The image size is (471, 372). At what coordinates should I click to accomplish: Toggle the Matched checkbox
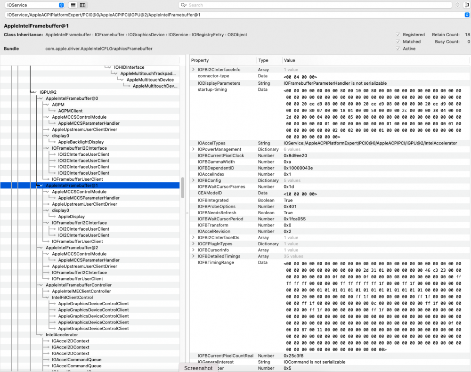(x=398, y=42)
